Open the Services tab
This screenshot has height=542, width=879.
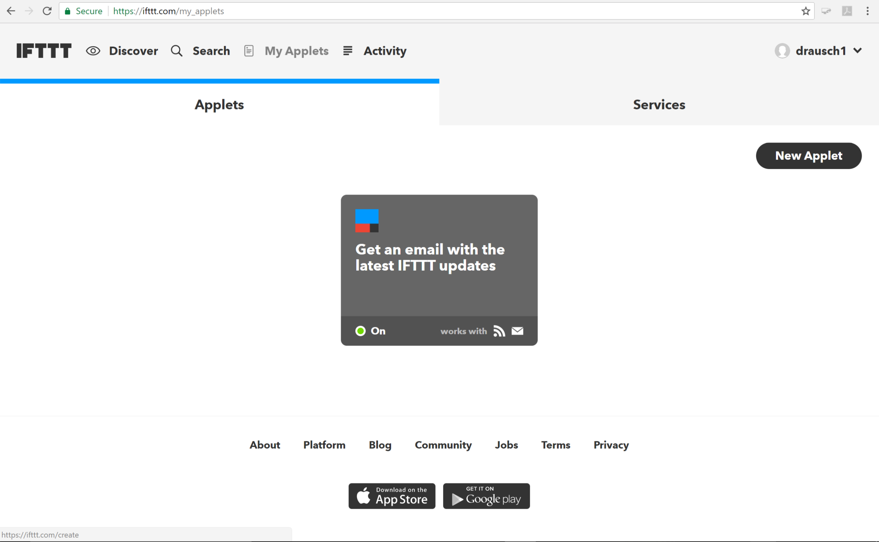click(659, 105)
